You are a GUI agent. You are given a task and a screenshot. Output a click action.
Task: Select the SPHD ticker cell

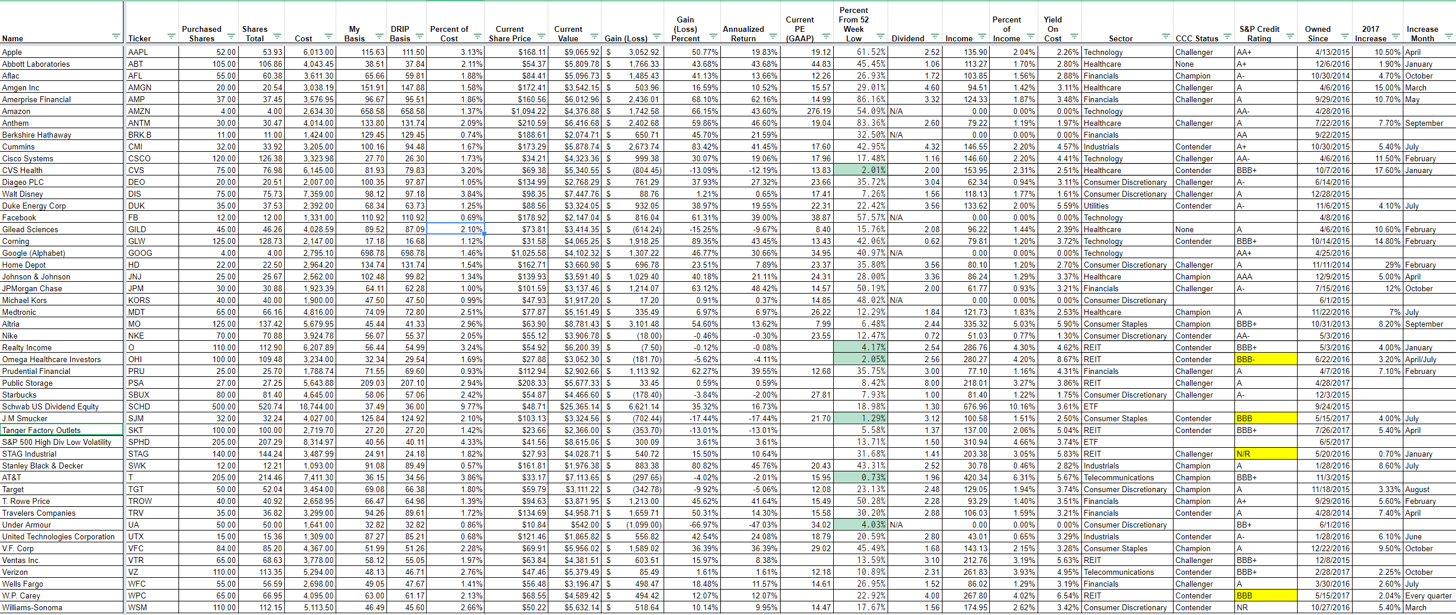pos(152,442)
